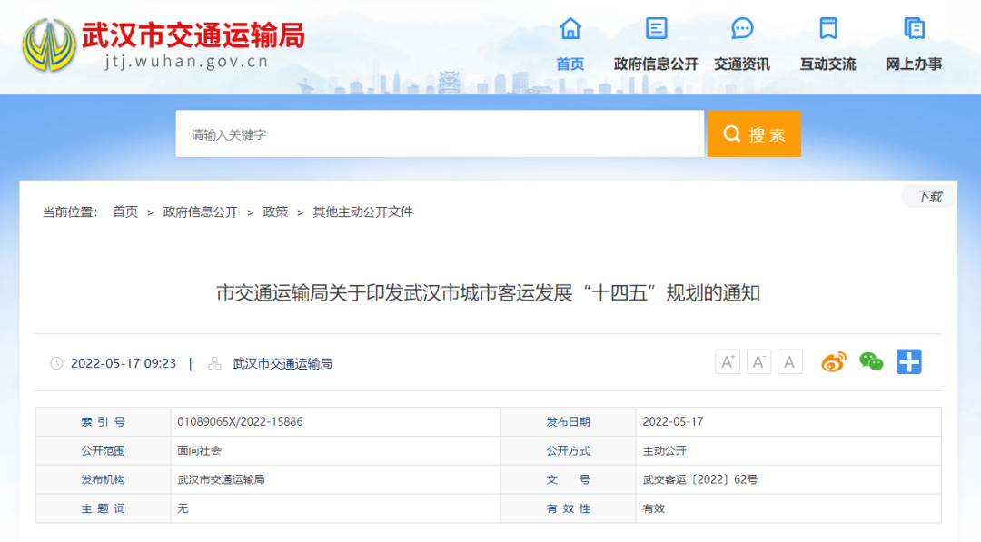Viewport: 981px width, 542px height.
Task: Click the 交通资讯 chat bubble icon
Action: tap(742, 28)
